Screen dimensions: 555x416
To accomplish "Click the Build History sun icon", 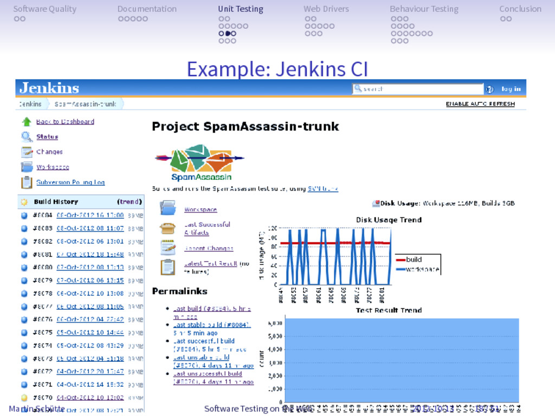I will coord(24,202).
